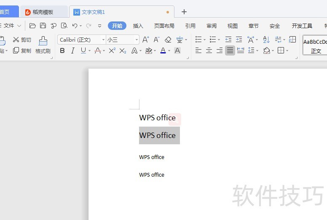Toggle Italic formatting
The width and height of the screenshot is (327, 220).
coord(72,50)
